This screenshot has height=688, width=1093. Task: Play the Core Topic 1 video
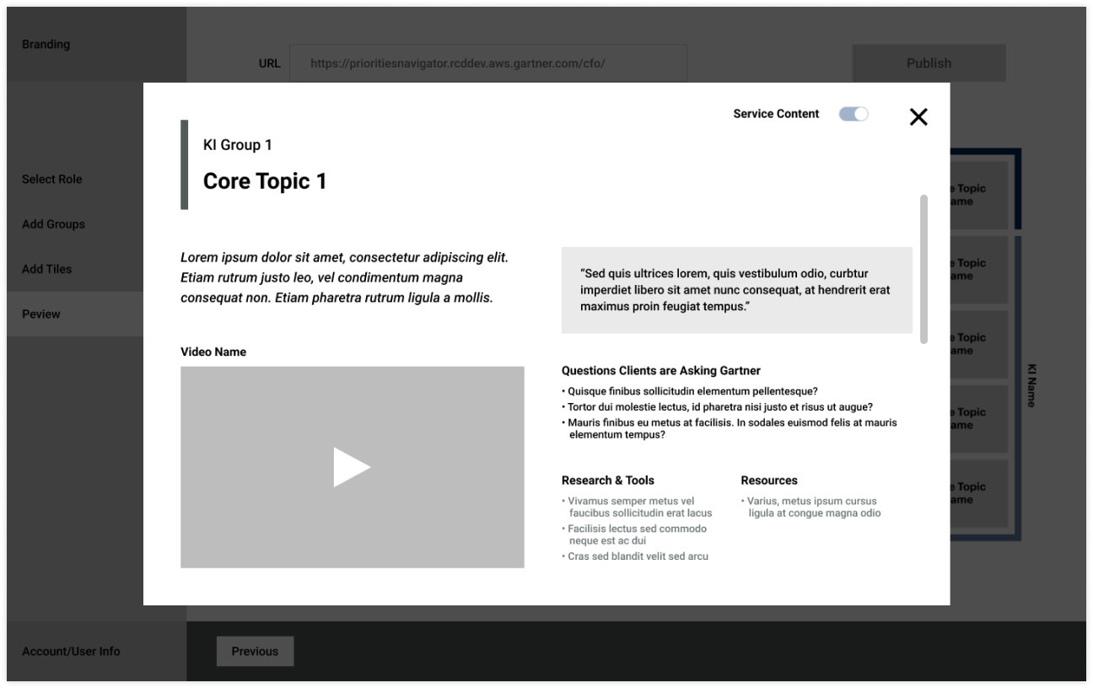pyautogui.click(x=353, y=467)
